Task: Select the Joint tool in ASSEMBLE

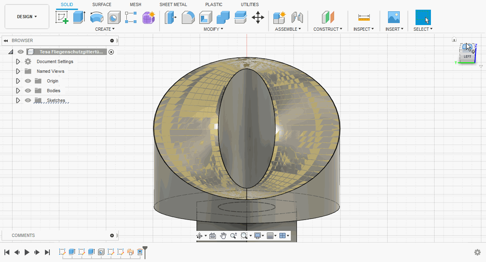Action: tap(297, 17)
